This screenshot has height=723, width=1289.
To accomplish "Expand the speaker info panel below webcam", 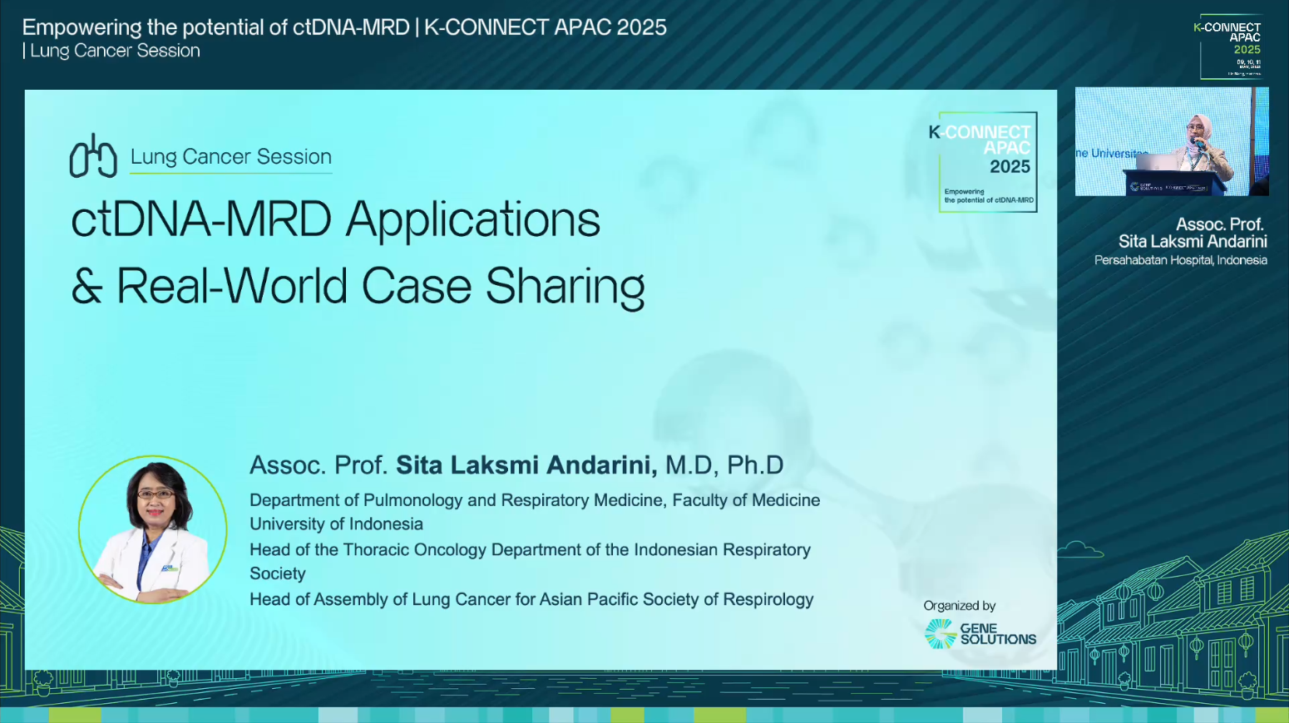I will [x=1180, y=242].
